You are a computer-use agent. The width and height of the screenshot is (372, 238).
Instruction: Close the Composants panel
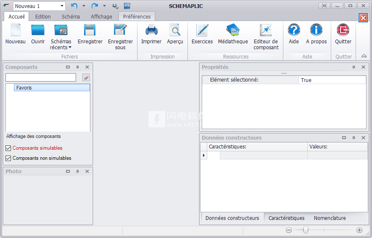pyautogui.click(x=87, y=67)
